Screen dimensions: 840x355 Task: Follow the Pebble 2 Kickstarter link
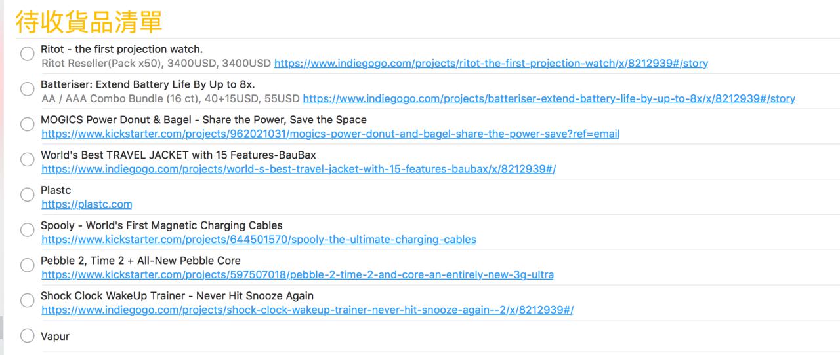click(297, 275)
